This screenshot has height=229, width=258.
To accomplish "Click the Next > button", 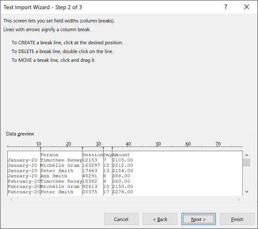I will pos(199,219).
